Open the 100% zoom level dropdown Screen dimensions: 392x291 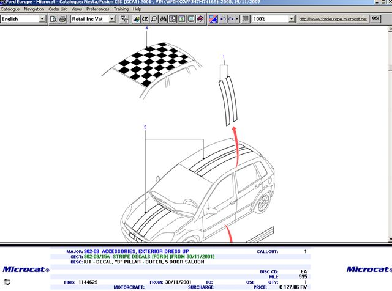290,20
